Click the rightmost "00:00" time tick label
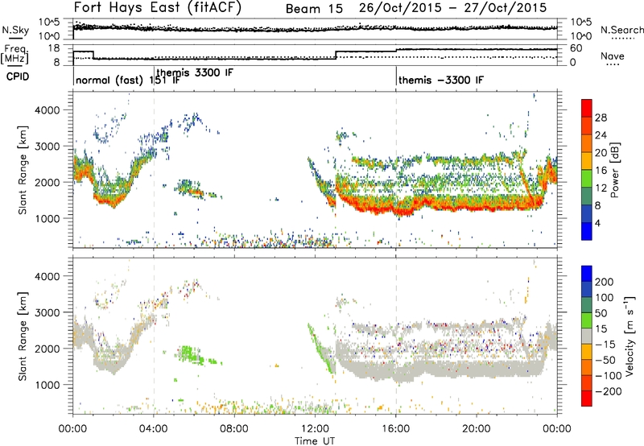The image size is (644, 446). click(x=557, y=429)
